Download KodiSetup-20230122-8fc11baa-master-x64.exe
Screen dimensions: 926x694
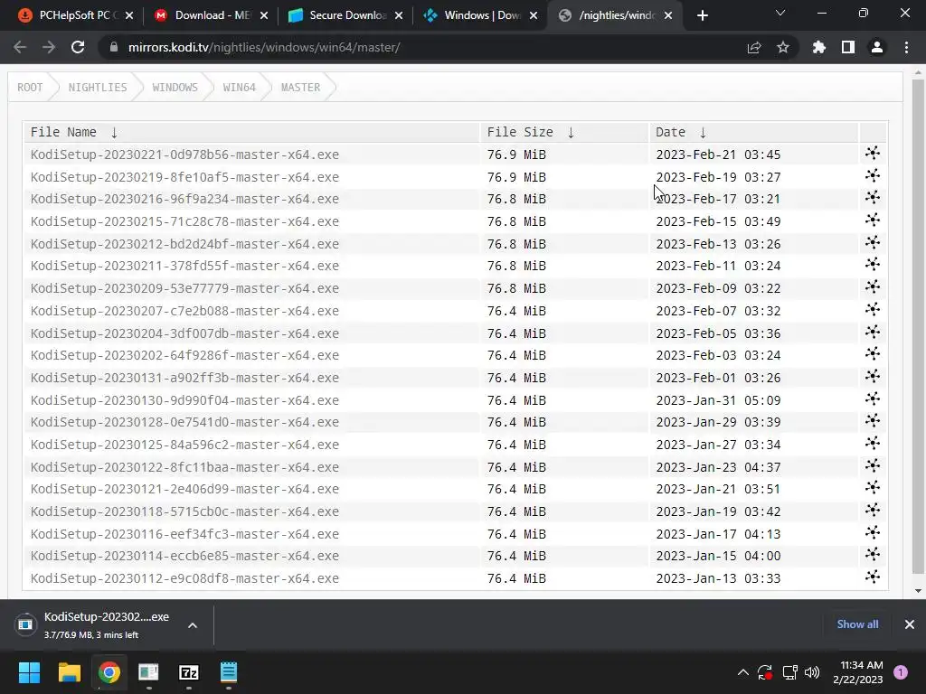[x=184, y=467]
